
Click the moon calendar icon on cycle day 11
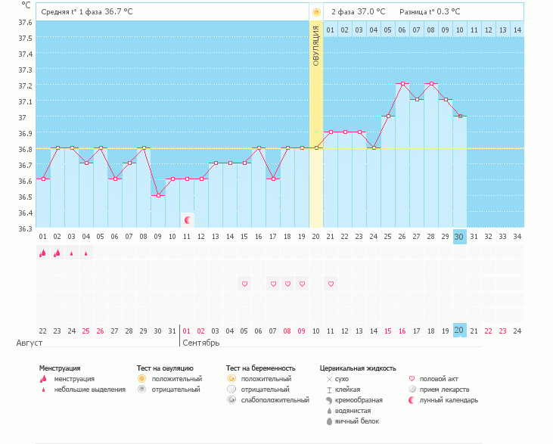tap(187, 220)
